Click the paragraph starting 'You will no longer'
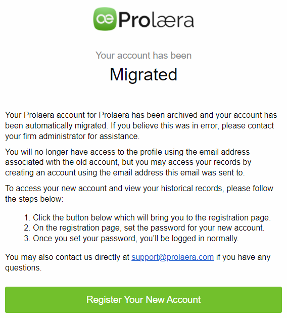 click(x=128, y=162)
